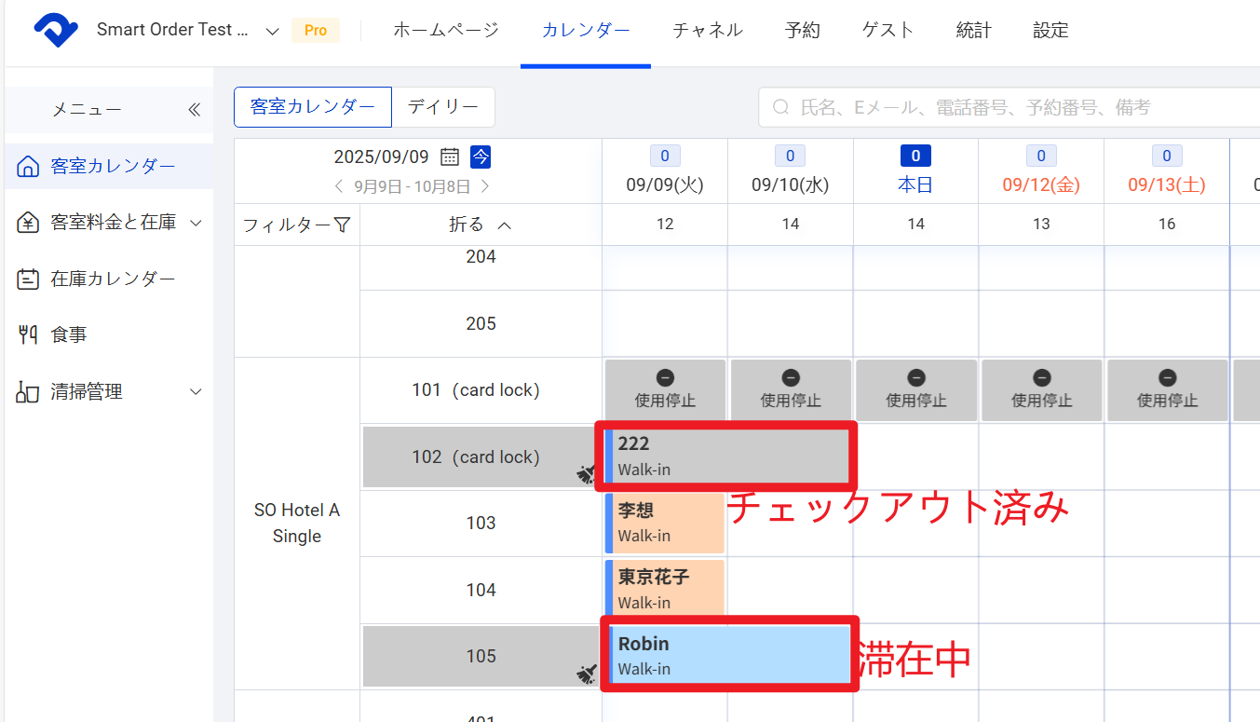
Task: Go to 統計 in top navigation
Action: (973, 31)
